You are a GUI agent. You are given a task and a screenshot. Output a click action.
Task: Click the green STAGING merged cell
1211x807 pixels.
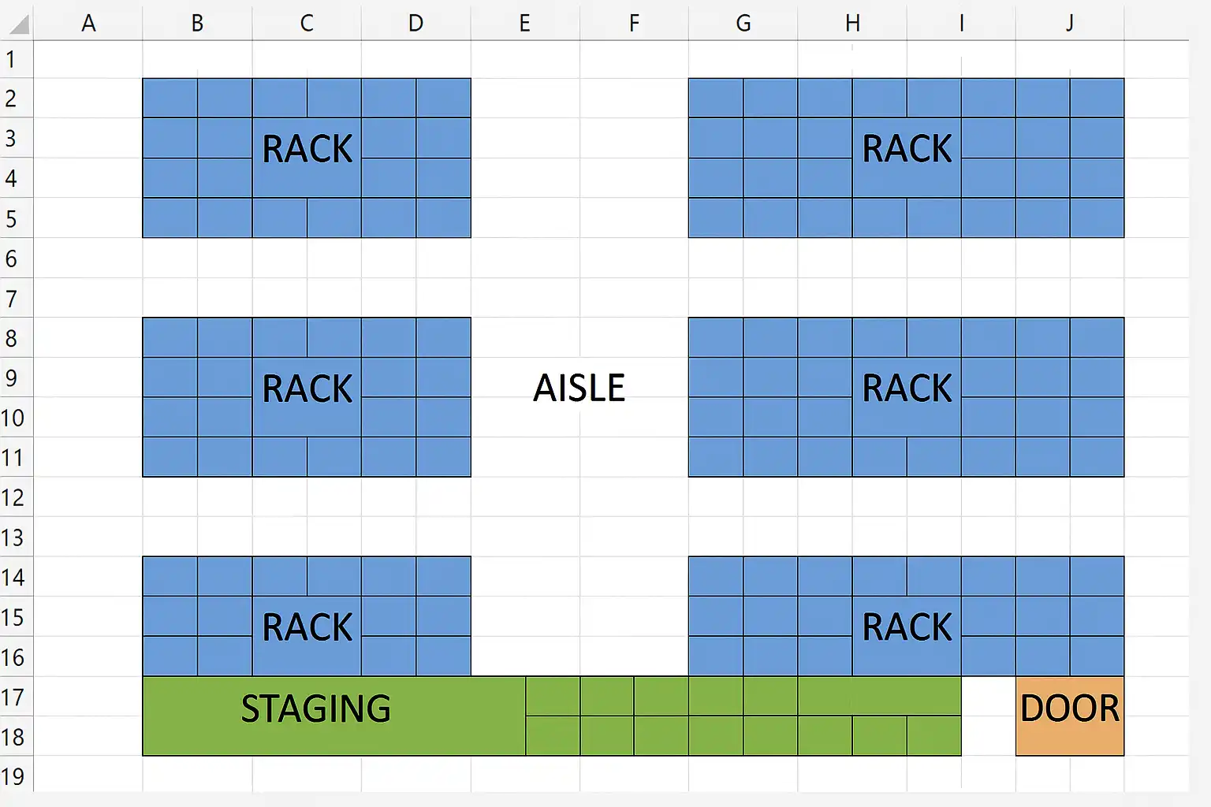(334, 716)
